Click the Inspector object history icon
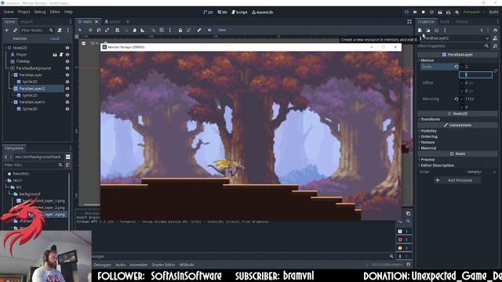The height and width of the screenshot is (282, 502). [x=495, y=30]
